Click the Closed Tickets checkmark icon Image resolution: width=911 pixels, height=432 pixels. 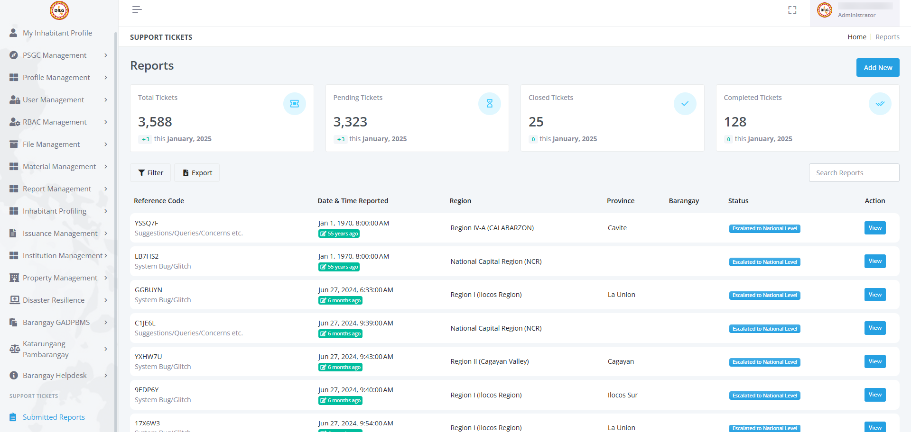(x=685, y=104)
